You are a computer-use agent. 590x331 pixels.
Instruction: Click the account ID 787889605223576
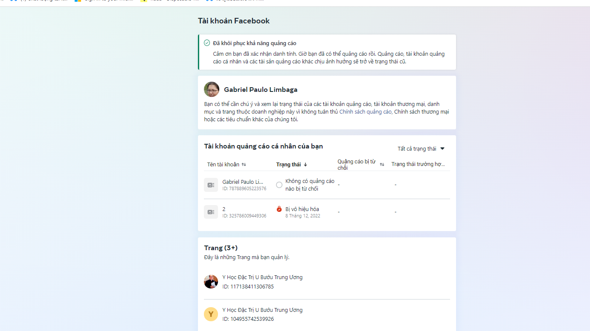(x=244, y=189)
